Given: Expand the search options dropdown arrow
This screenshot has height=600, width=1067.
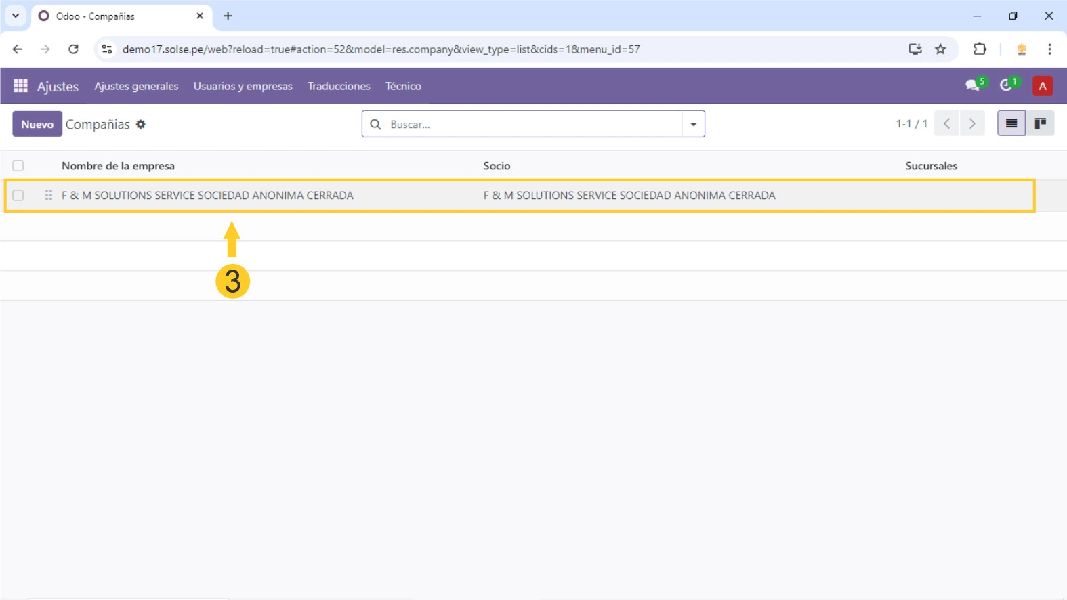Looking at the screenshot, I should click(x=693, y=125).
